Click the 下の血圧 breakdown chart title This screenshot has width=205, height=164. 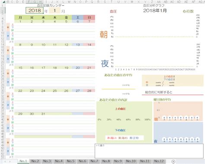click(x=120, y=130)
